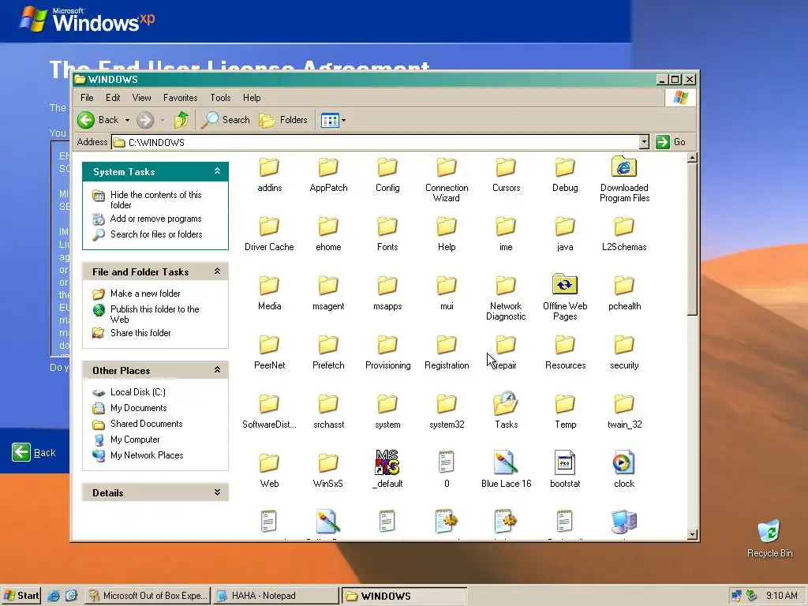Screen dimensions: 808x606
Task: Open My Documents from Other Places
Action: [x=139, y=408]
